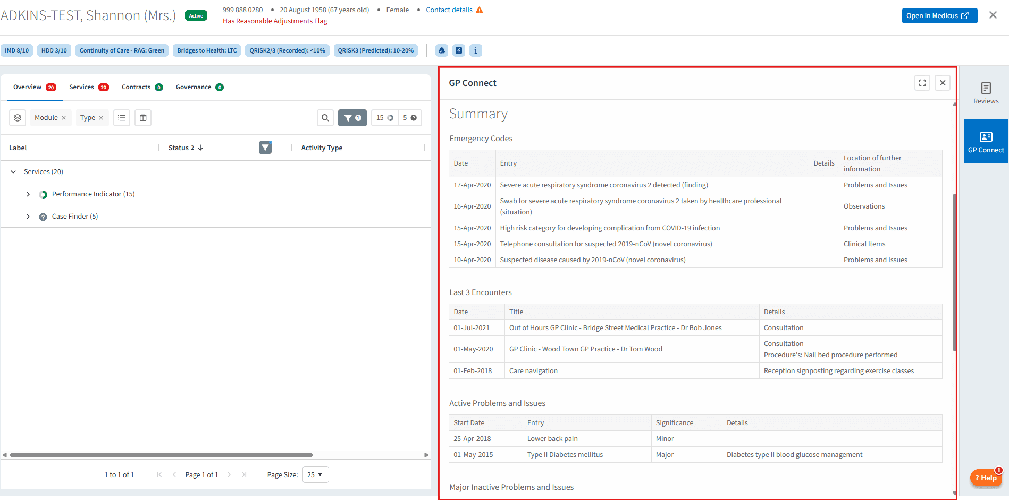This screenshot has height=501, width=1009.
Task: Go to first page pagination icon
Action: point(159,474)
